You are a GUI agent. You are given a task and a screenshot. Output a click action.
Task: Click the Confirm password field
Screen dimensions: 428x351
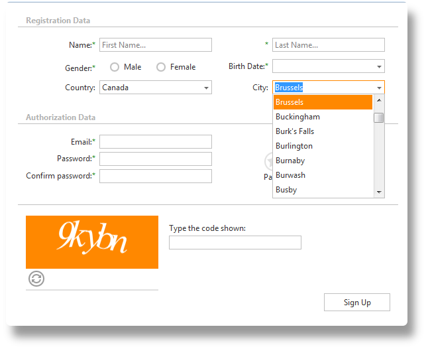[x=156, y=176]
